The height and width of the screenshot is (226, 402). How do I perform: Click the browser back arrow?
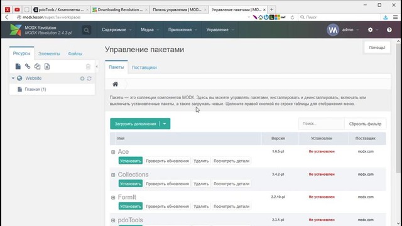point(7,17)
